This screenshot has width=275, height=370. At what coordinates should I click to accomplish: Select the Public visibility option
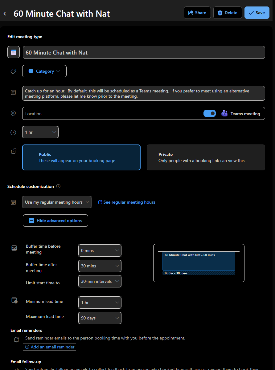point(81,157)
